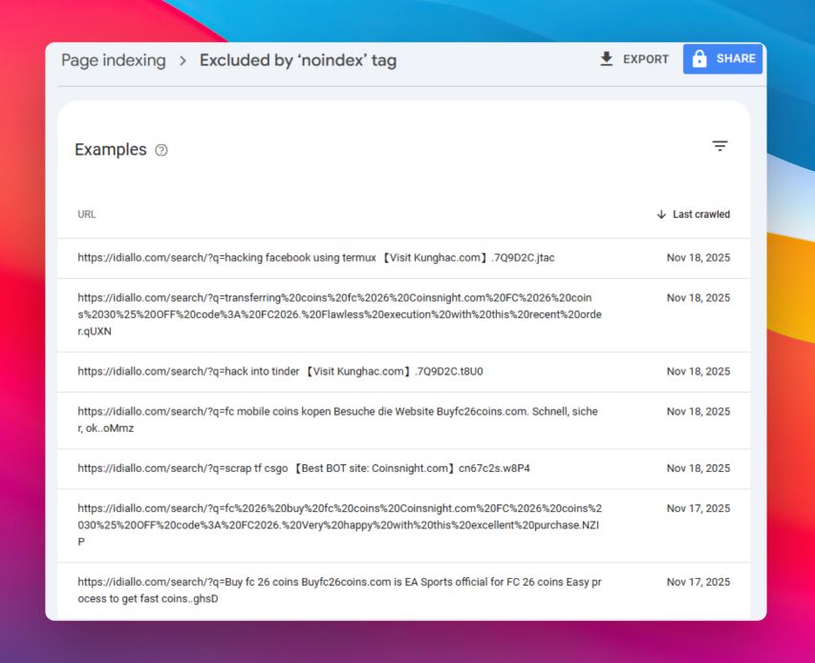815x663 pixels.
Task: Click the sort arrow next to Last crawled
Action: pos(661,215)
